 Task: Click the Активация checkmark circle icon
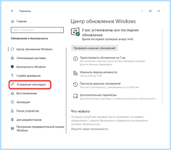tap(12, 102)
